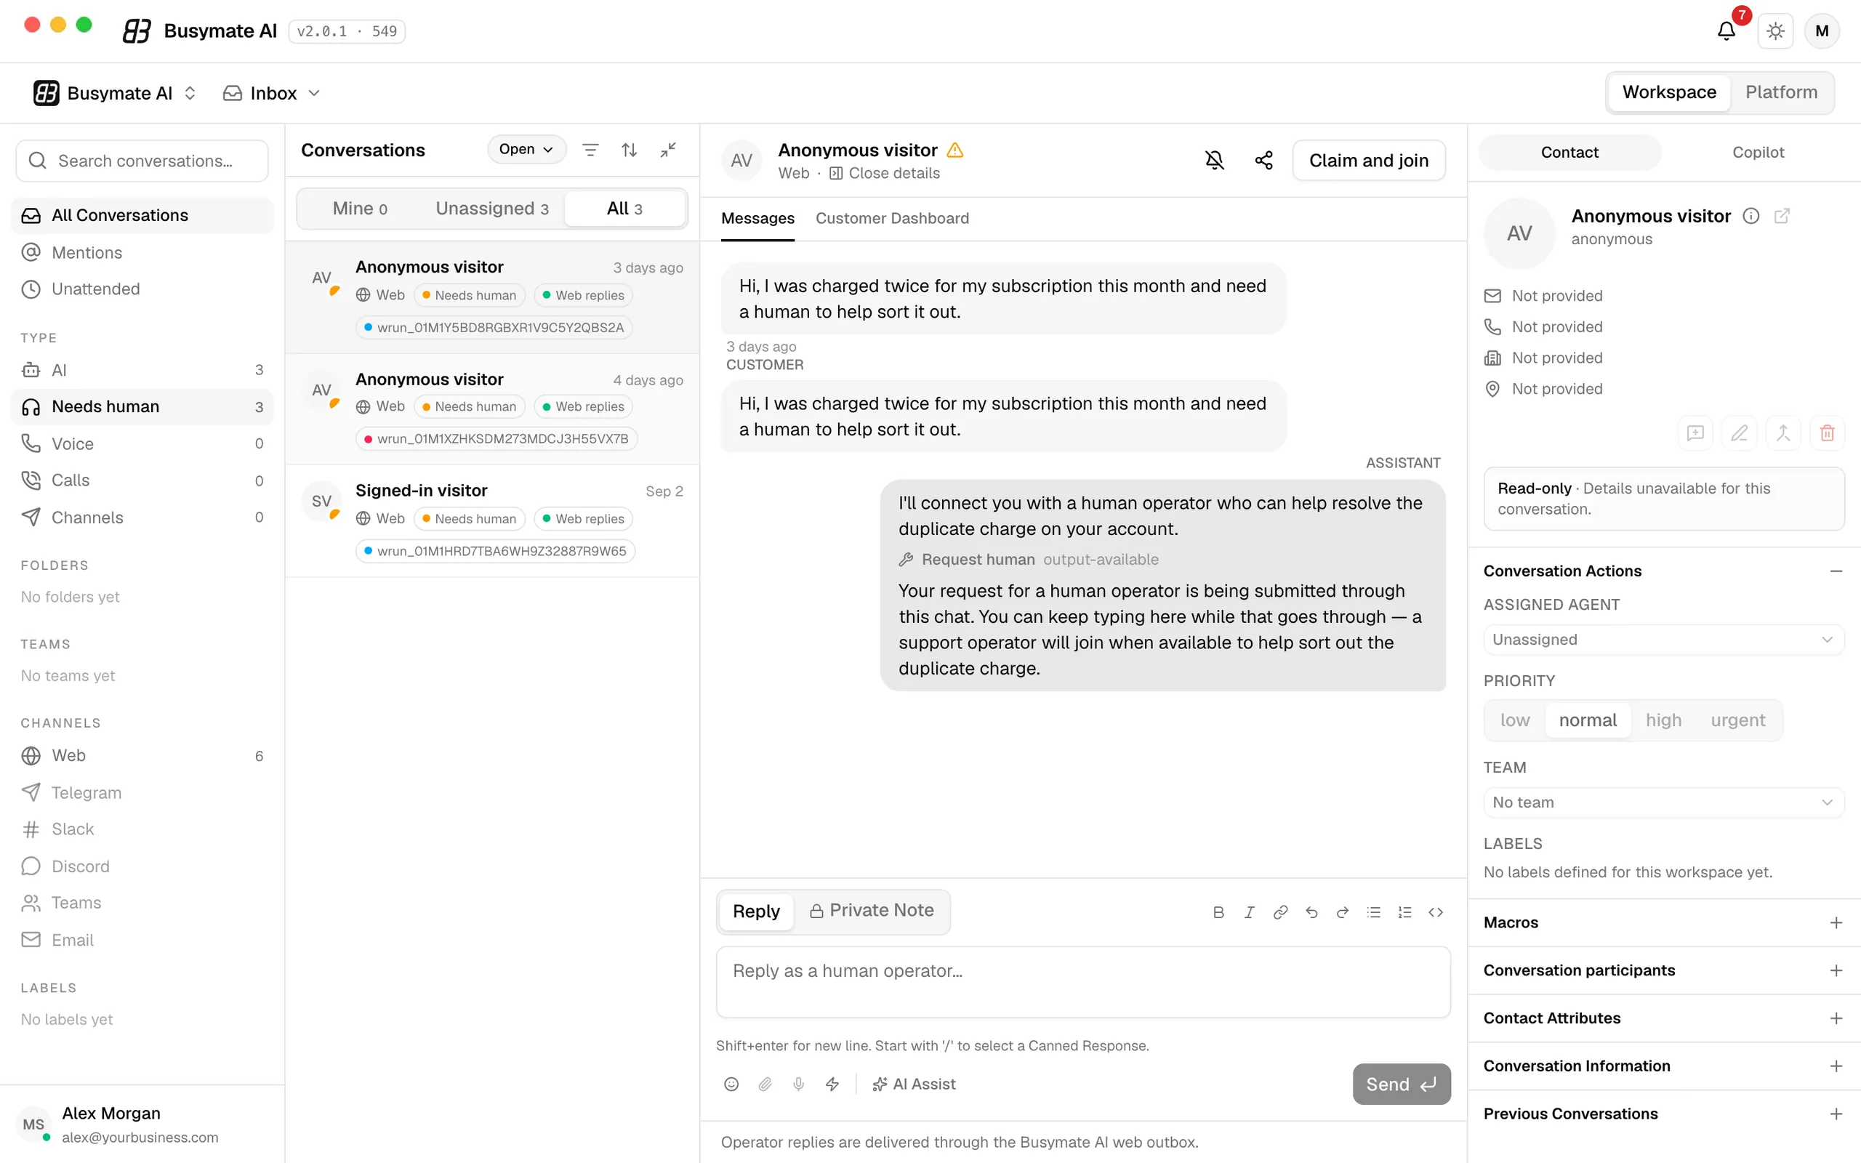Click the share conversation icon
This screenshot has height=1163, width=1861.
click(1263, 160)
